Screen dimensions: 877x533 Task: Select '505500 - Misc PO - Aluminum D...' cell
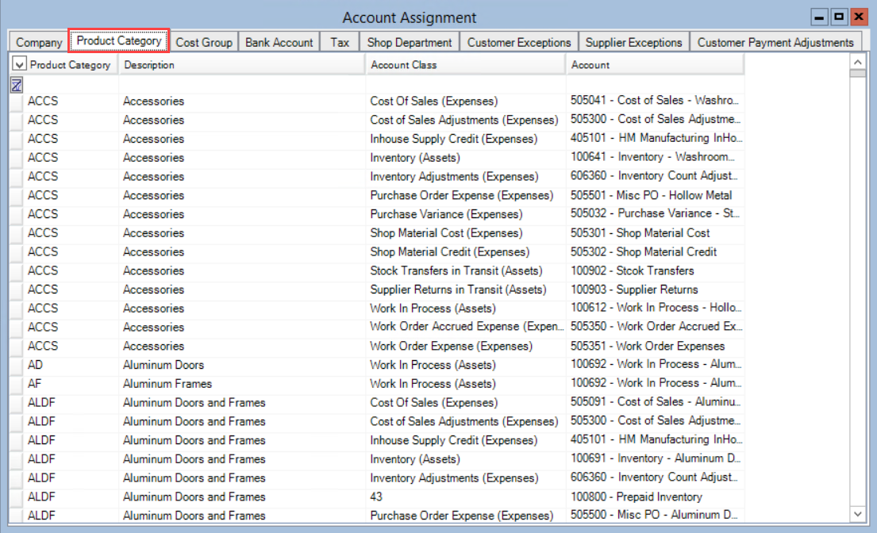pos(655,515)
